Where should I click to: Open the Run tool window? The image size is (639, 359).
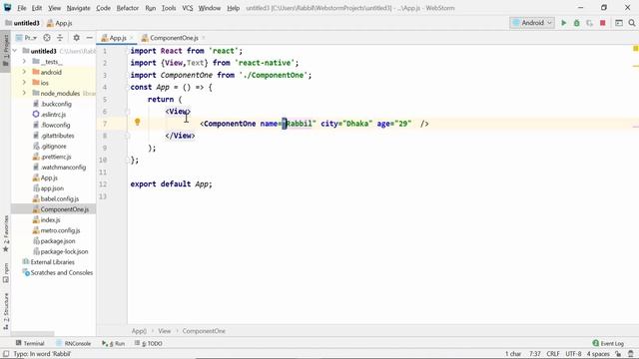114,343
